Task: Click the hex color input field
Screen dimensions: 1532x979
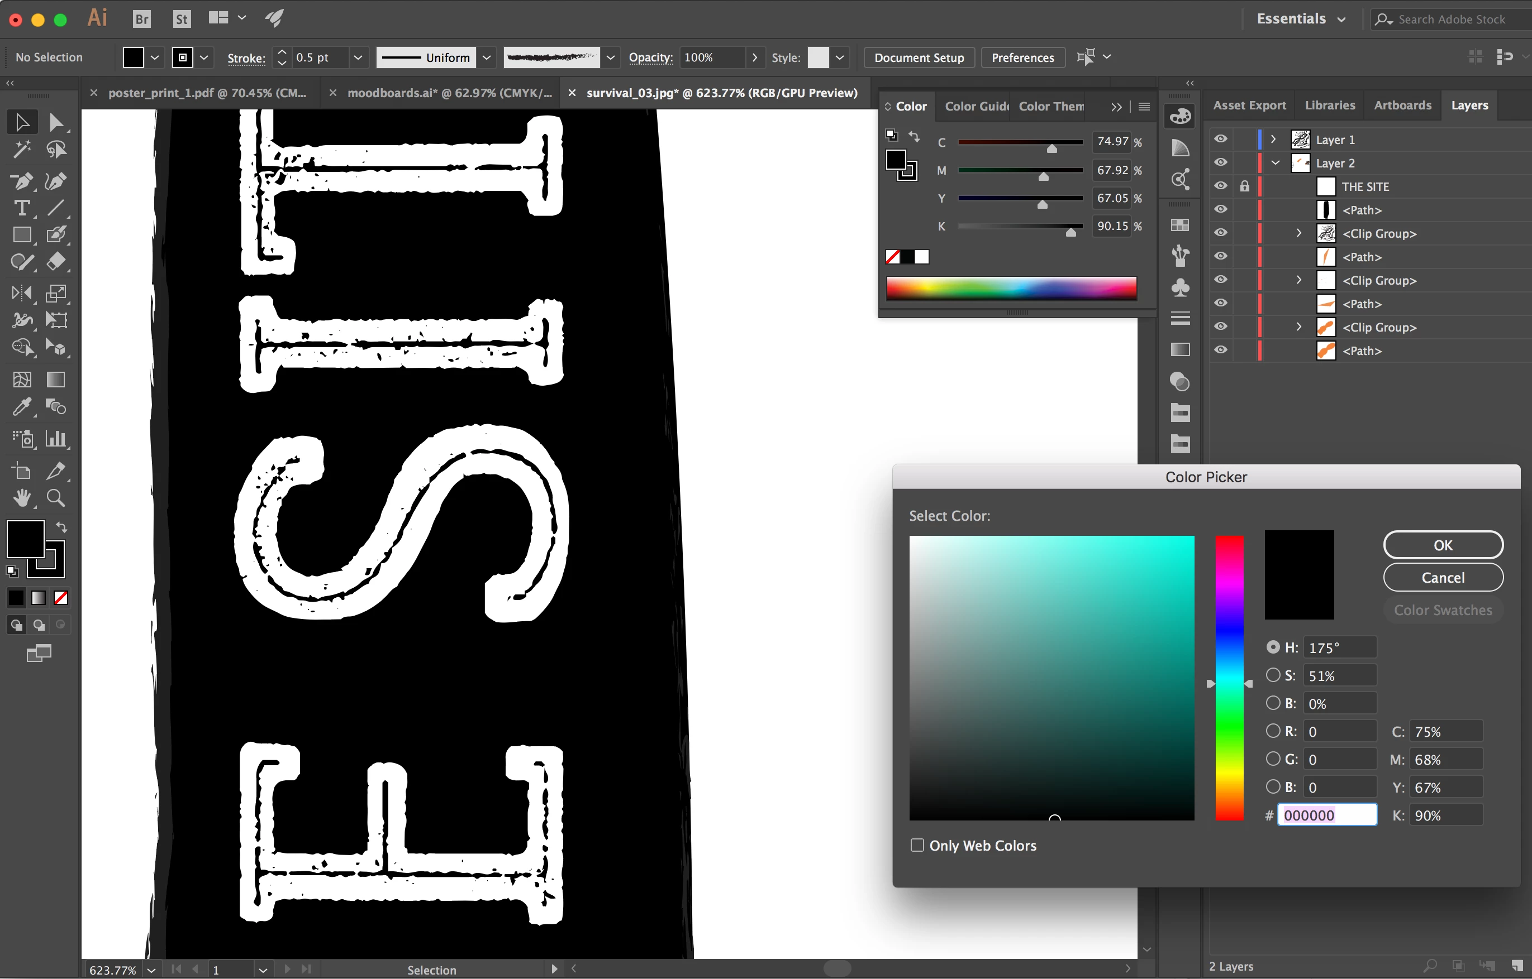Action: pos(1327,815)
